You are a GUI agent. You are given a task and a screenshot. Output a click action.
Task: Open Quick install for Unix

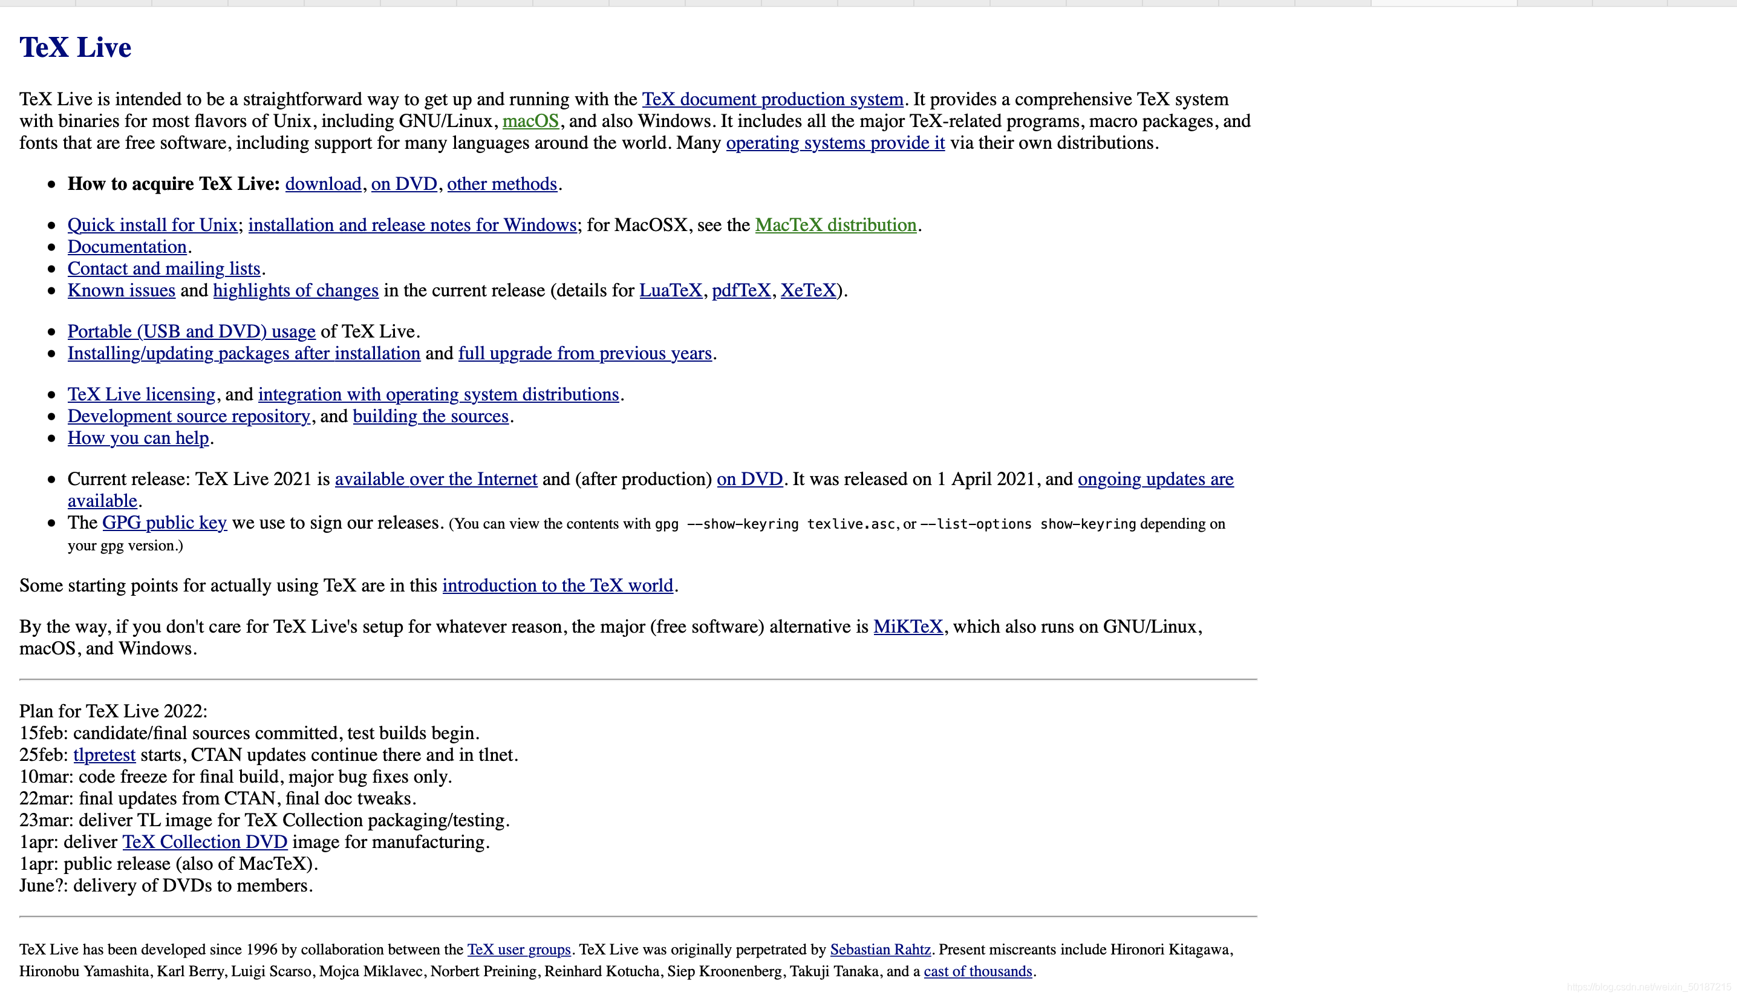152,225
